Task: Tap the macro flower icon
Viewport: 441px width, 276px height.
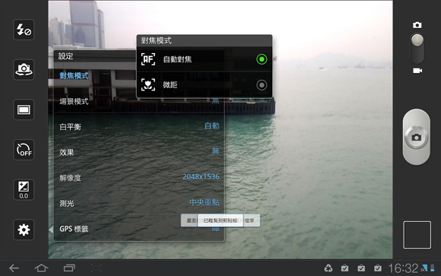Action: click(148, 84)
